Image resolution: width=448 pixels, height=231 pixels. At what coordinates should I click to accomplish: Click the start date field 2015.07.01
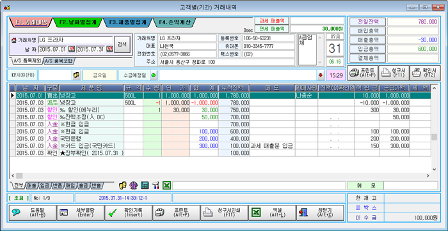(x=53, y=49)
